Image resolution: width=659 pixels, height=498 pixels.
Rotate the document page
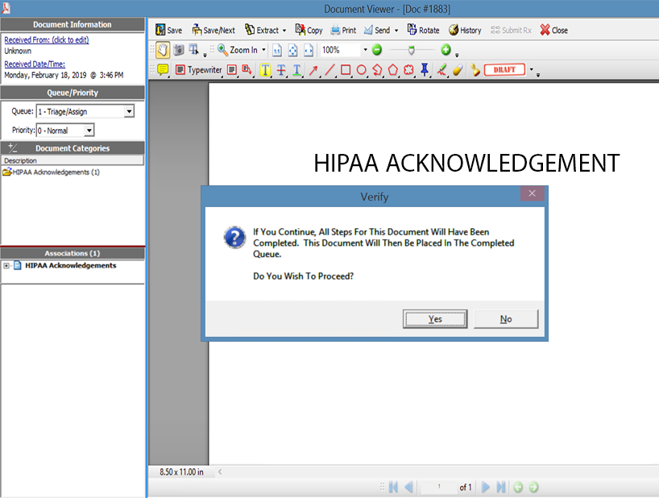423,31
